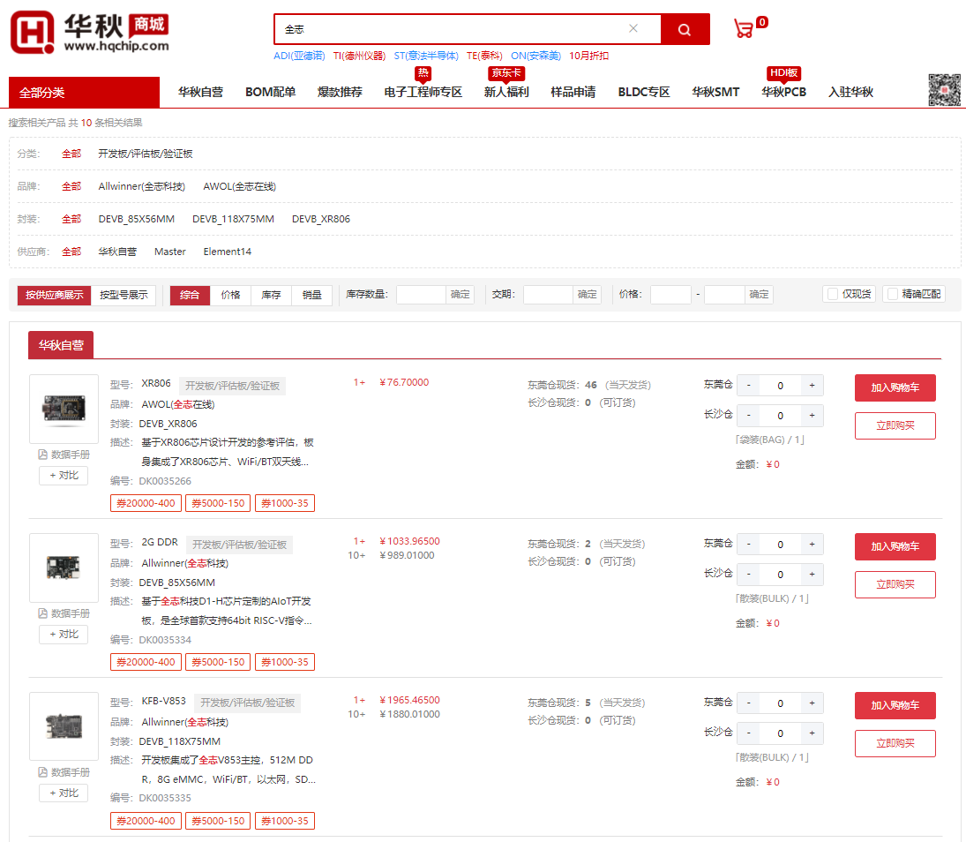Switch to 按型号展示 view
This screenshot has height=842, width=966.
[124, 295]
